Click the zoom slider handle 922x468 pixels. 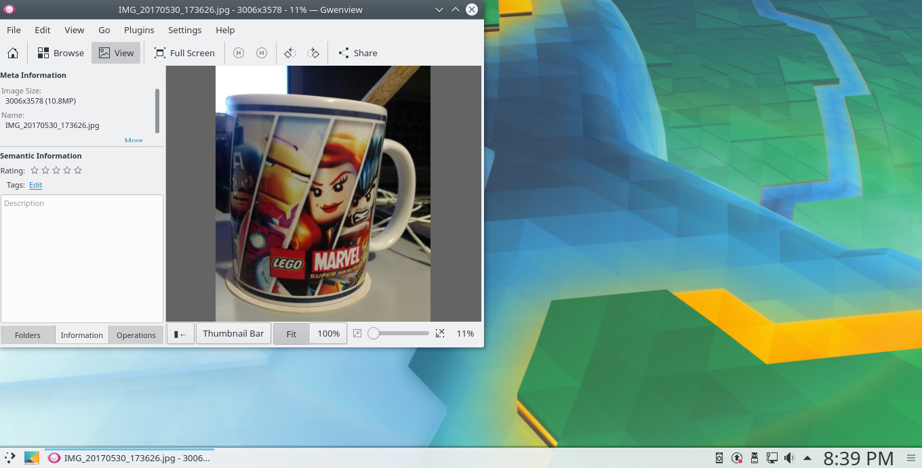[374, 333]
